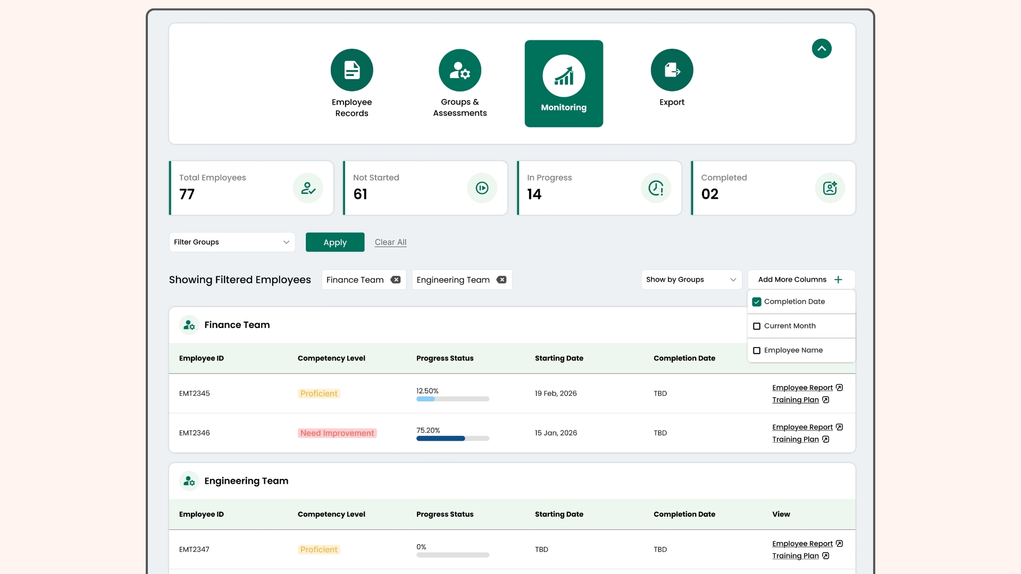Collapse the top navigation panel with chevron
The image size is (1021, 574).
tap(822, 48)
